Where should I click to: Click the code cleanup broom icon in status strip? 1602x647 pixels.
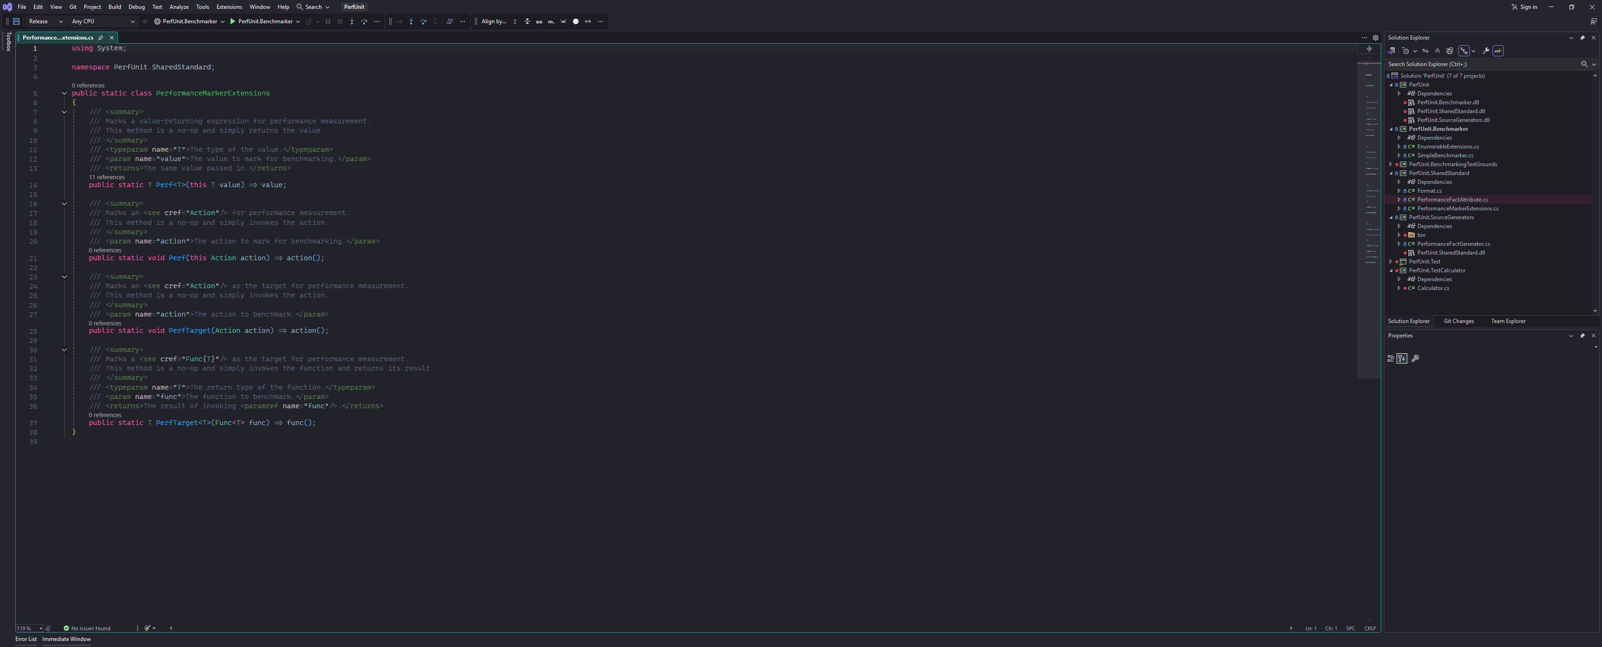147,628
